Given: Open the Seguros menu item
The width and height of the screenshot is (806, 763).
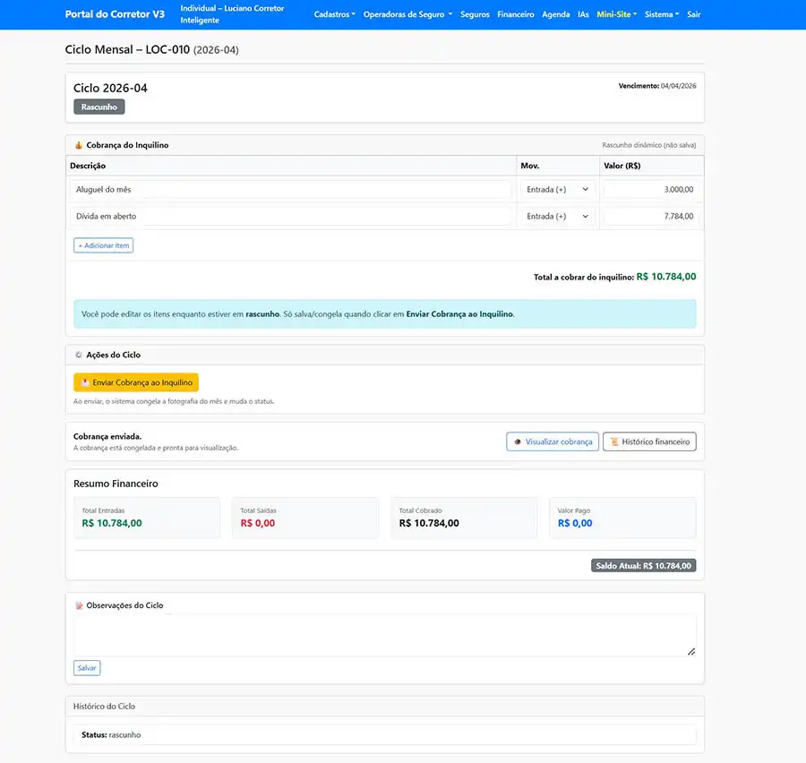Looking at the screenshot, I should (x=475, y=14).
